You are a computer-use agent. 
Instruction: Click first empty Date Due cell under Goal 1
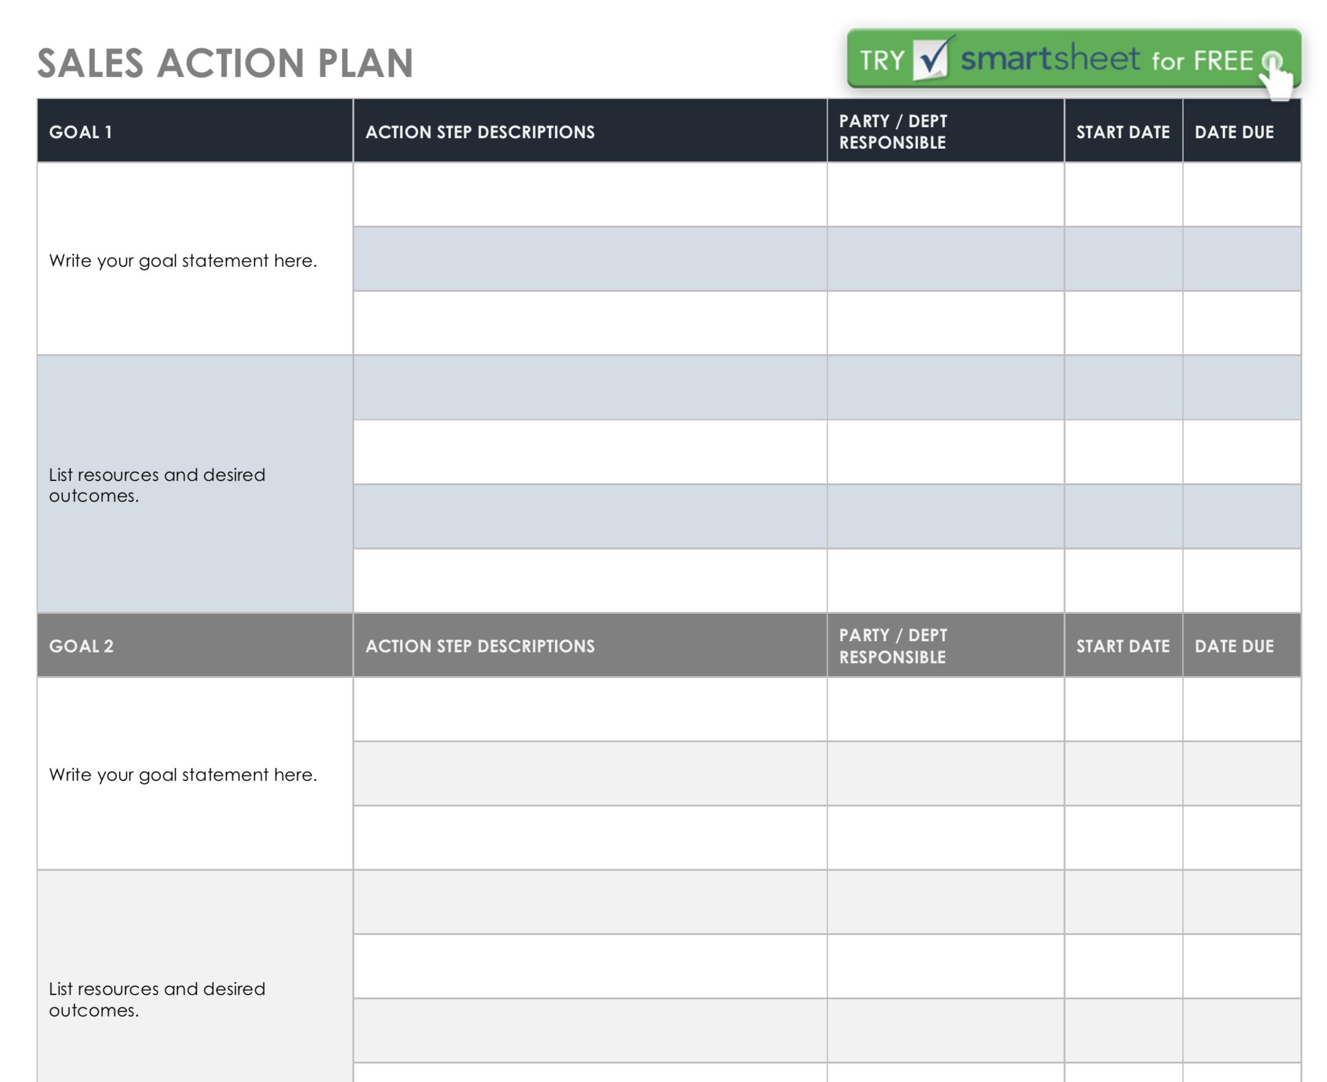pyautogui.click(x=1241, y=195)
